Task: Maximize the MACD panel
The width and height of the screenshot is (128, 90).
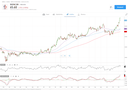Action: (13, 76)
